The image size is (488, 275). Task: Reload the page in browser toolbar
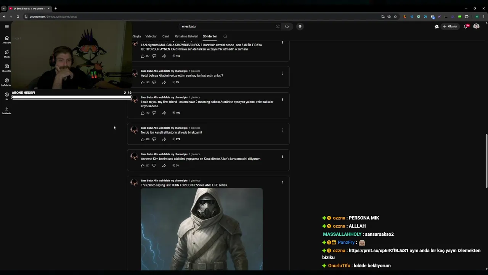[x=18, y=16]
